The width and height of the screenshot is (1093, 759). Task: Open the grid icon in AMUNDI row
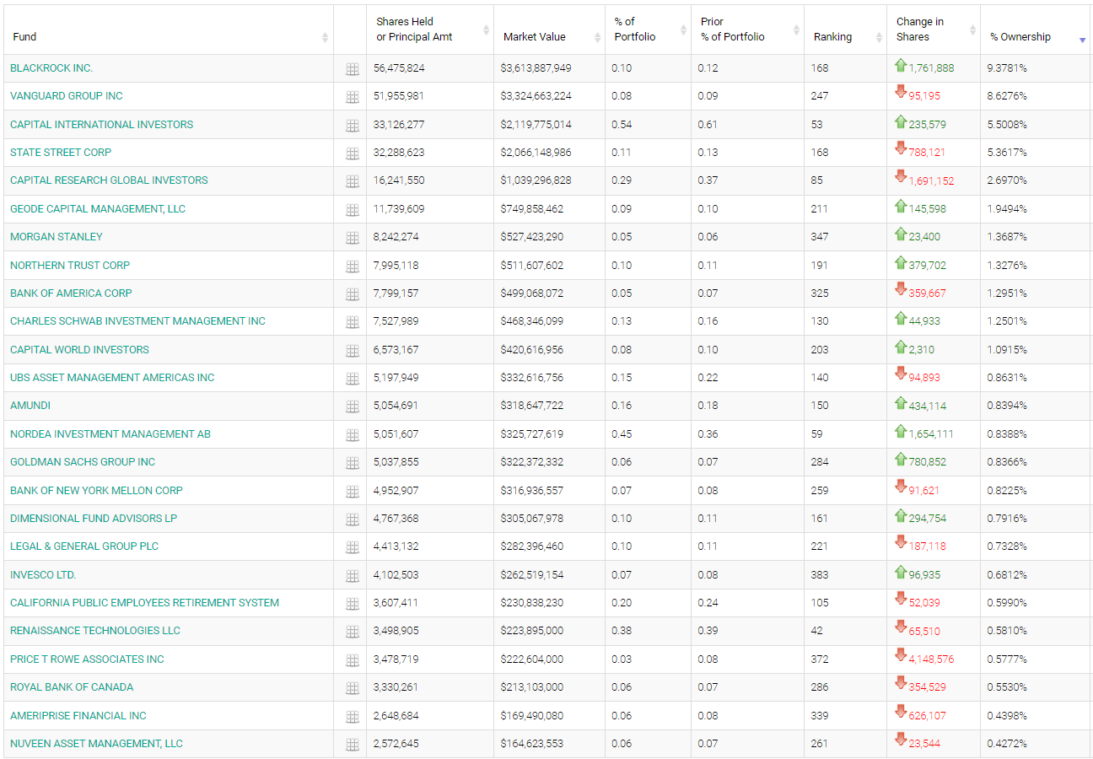353,406
